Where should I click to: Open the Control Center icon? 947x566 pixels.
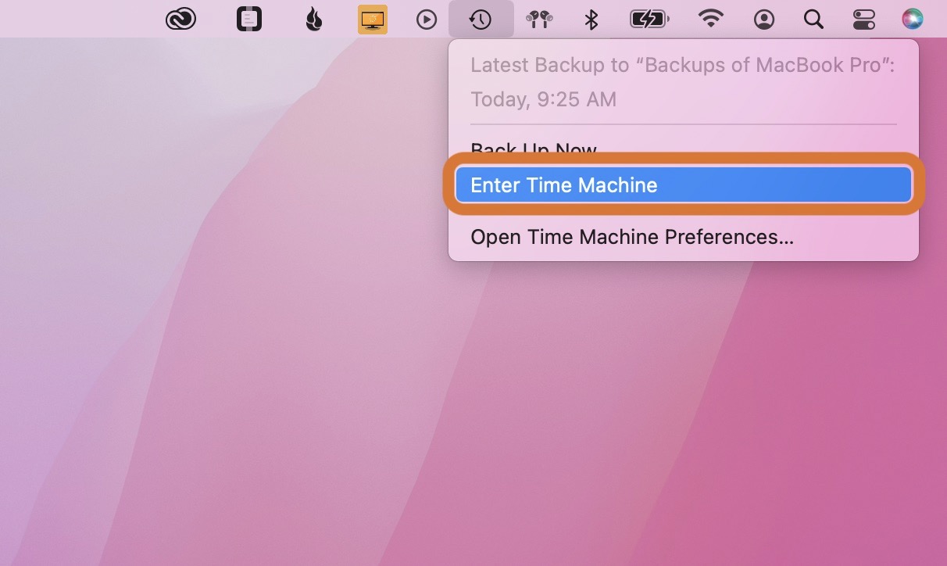click(x=864, y=19)
